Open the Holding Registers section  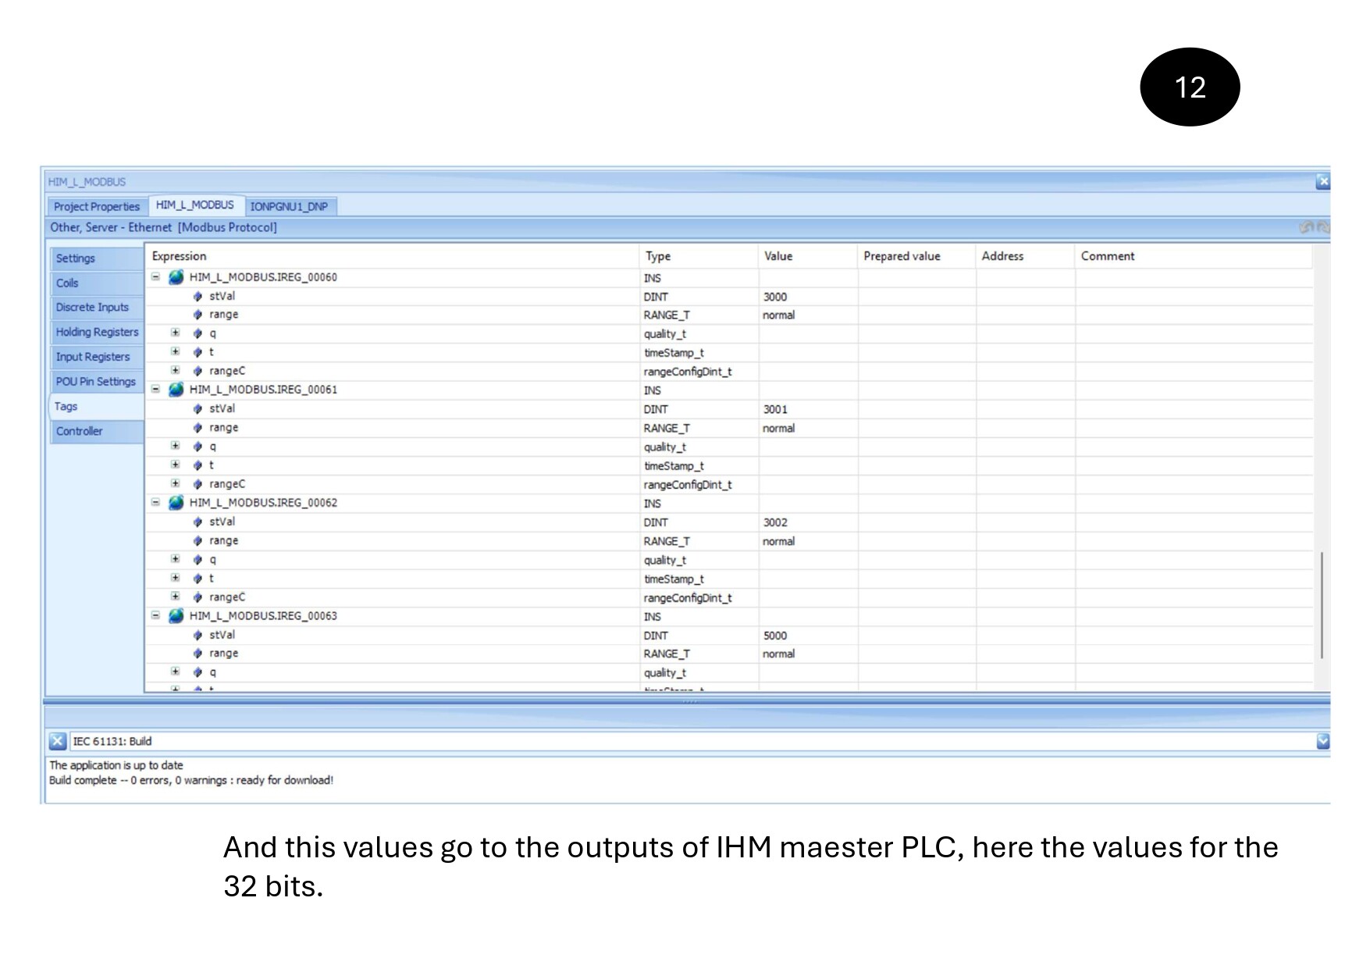coord(97,332)
